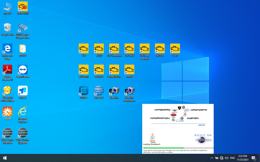
Task: Open the This PC desktop icon
Action: (x=8, y=9)
